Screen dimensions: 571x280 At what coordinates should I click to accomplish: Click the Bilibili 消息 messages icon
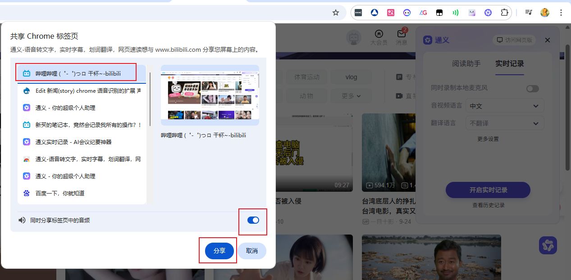tap(401, 37)
